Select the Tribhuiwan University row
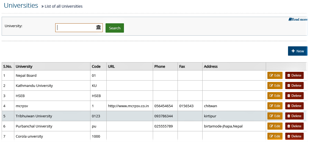The height and width of the screenshot is (142, 310). 154,116
